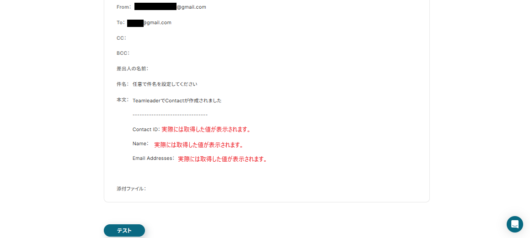Click the red placeholder after Name
Image resolution: width=530 pixels, height=238 pixels.
[199, 145]
